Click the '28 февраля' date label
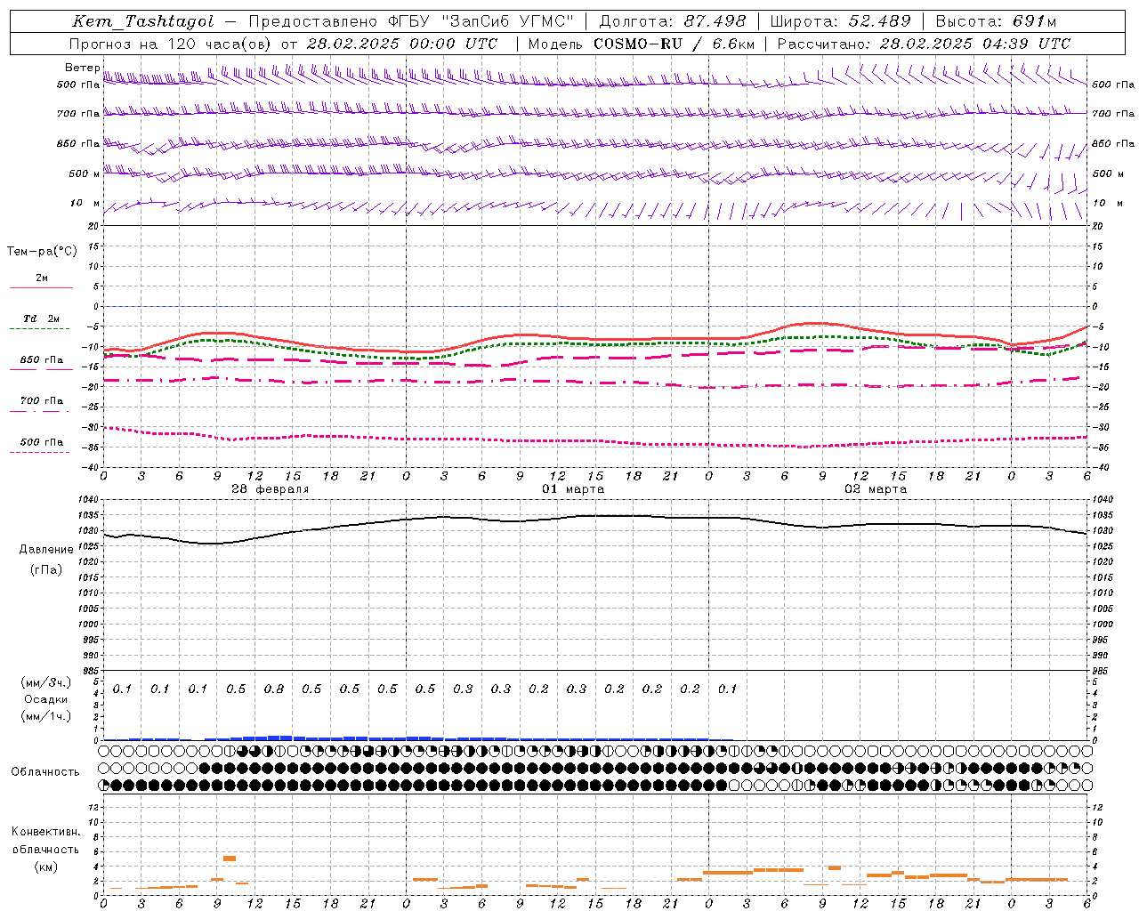 tap(271, 489)
